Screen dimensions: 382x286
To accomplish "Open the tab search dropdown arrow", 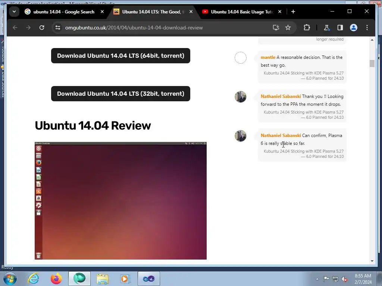I will [14, 12].
